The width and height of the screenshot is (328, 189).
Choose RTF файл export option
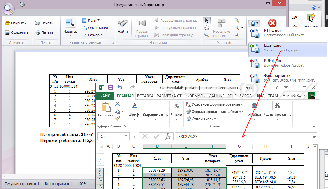coord(288,32)
